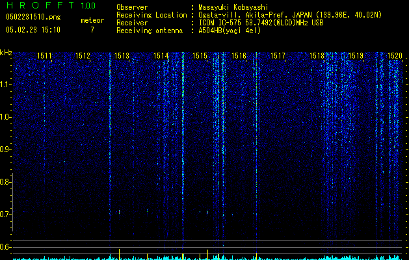Screen dimensions: 409x260
Task: Click the Receiving antenna label
Action: point(150,31)
